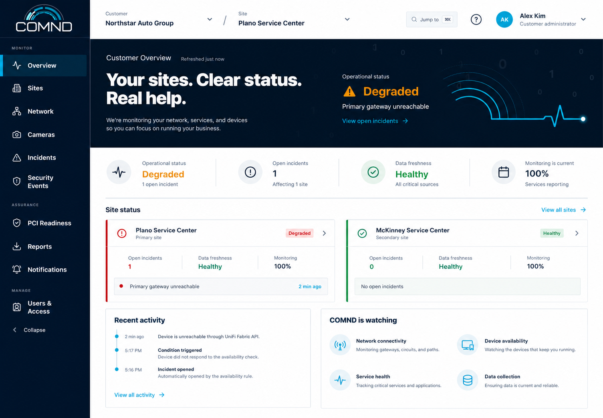This screenshot has height=418, width=603.
Task: Click 'Affecting 1 site' text
Action: click(x=290, y=184)
